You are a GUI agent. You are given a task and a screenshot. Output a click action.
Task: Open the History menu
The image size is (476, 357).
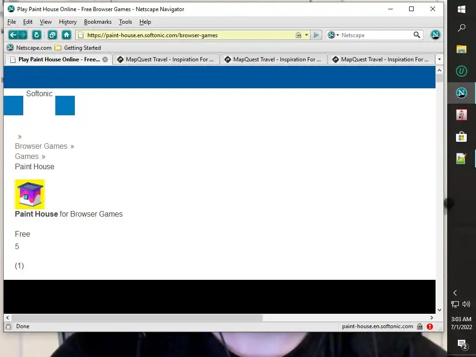coord(68,22)
